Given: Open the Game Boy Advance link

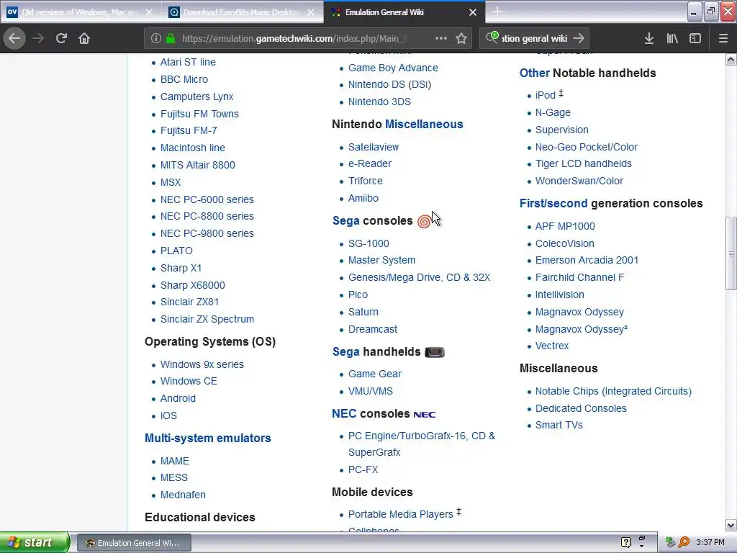Looking at the screenshot, I should 393,68.
